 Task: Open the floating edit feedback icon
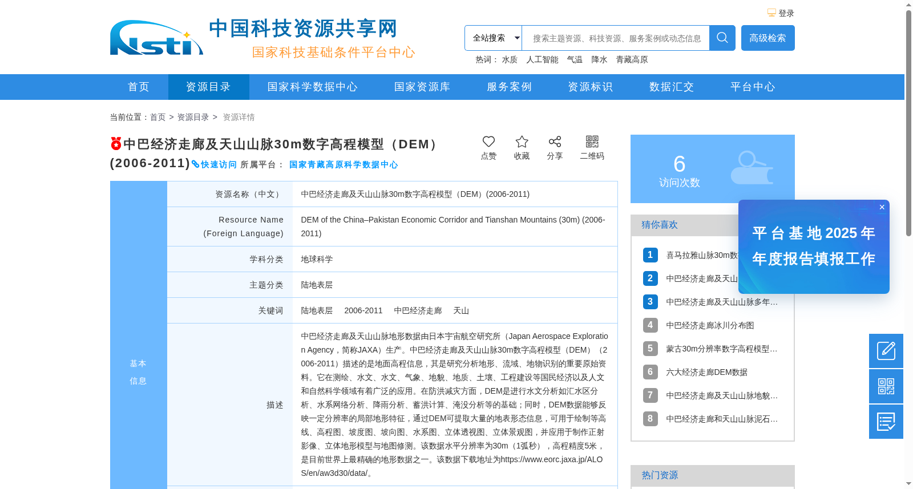[x=886, y=351]
